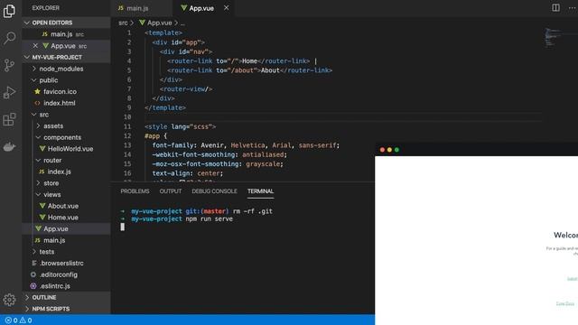Open the Manage gear menu
The height and width of the screenshot is (325, 578).
pos(9,300)
